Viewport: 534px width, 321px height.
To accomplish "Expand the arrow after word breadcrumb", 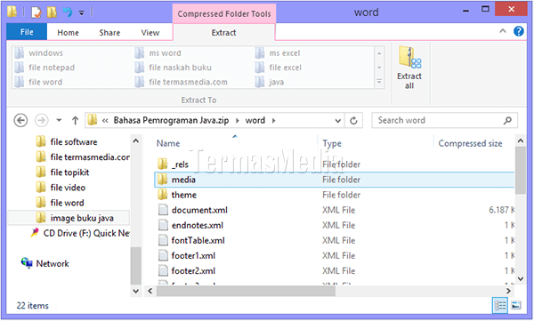I will [x=273, y=121].
